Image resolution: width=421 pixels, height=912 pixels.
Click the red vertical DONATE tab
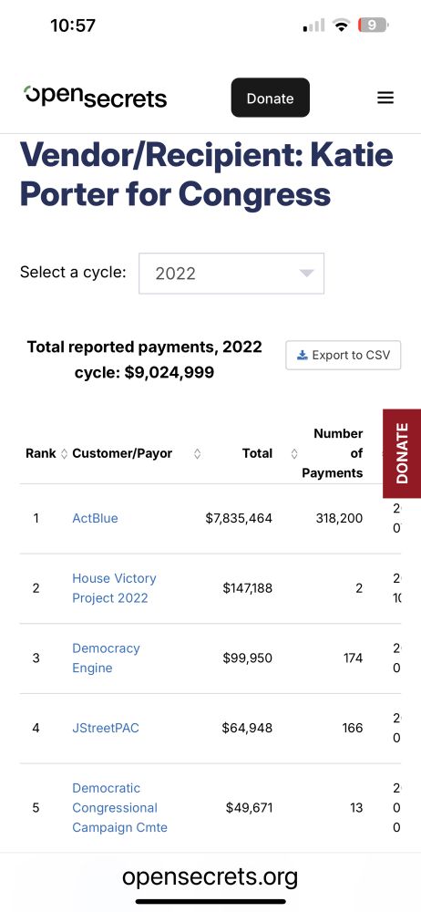(402, 453)
